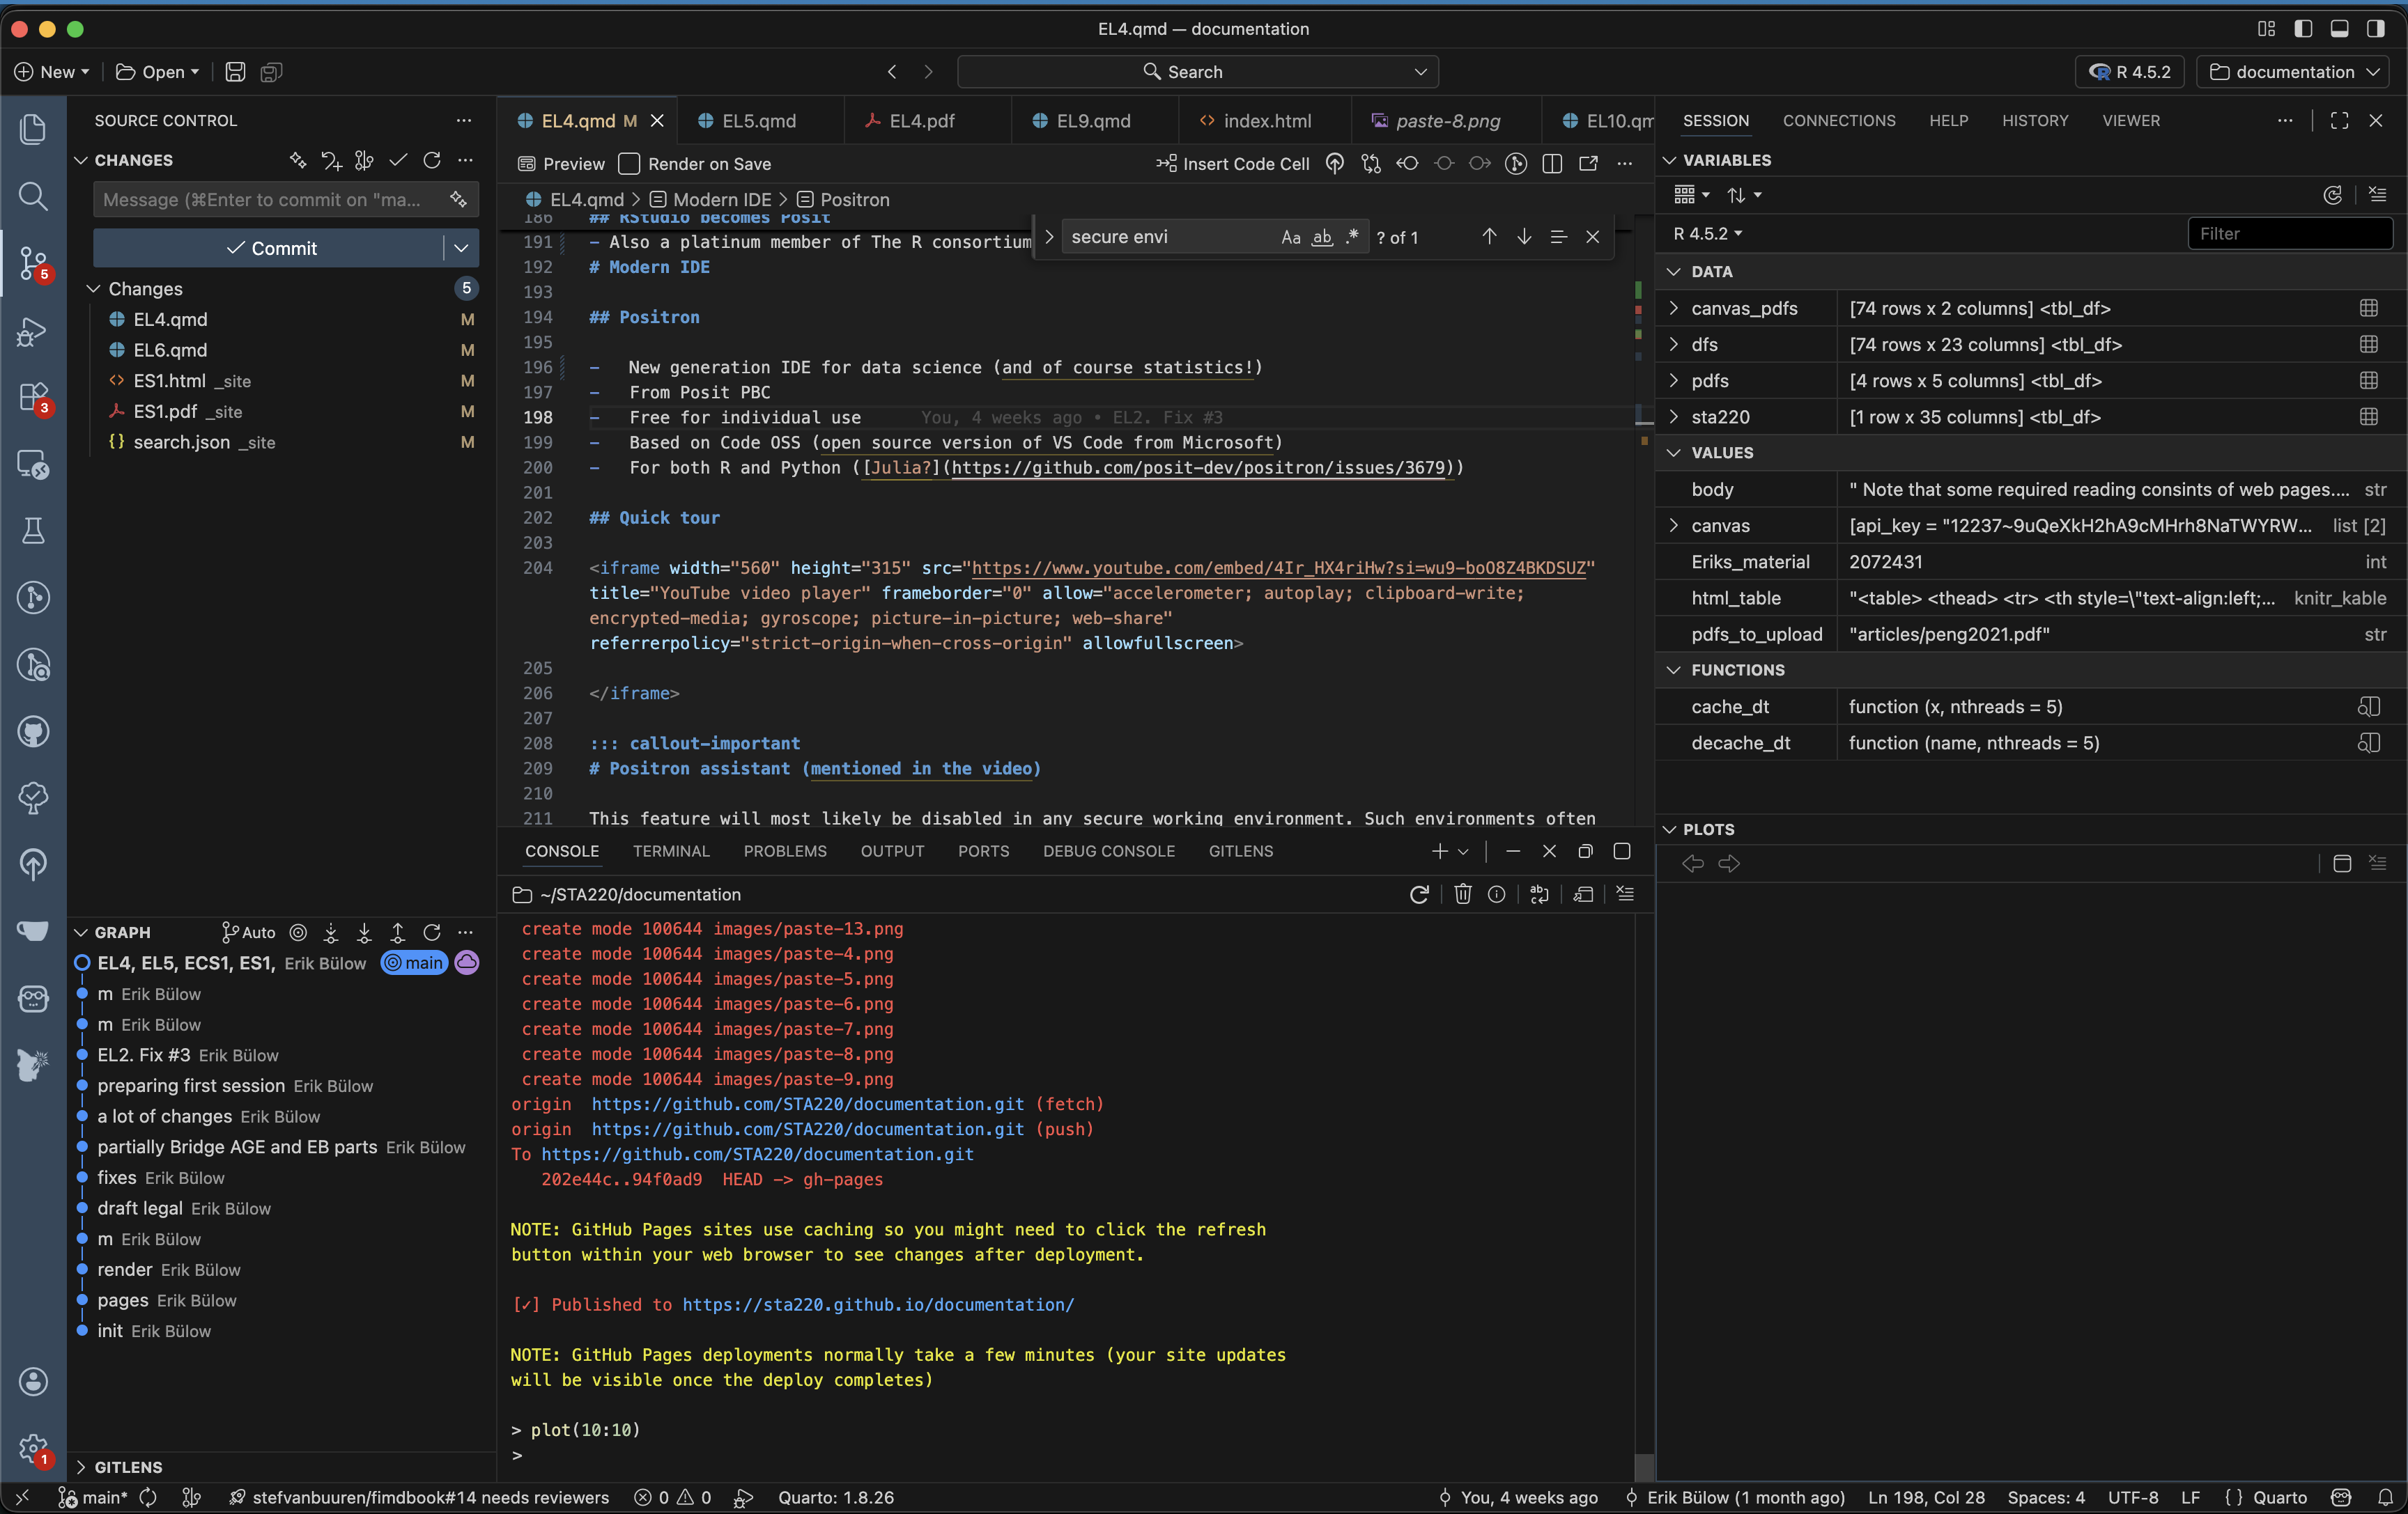
Task: Open the Extensions view in the activity bar
Action: pyautogui.click(x=33, y=397)
